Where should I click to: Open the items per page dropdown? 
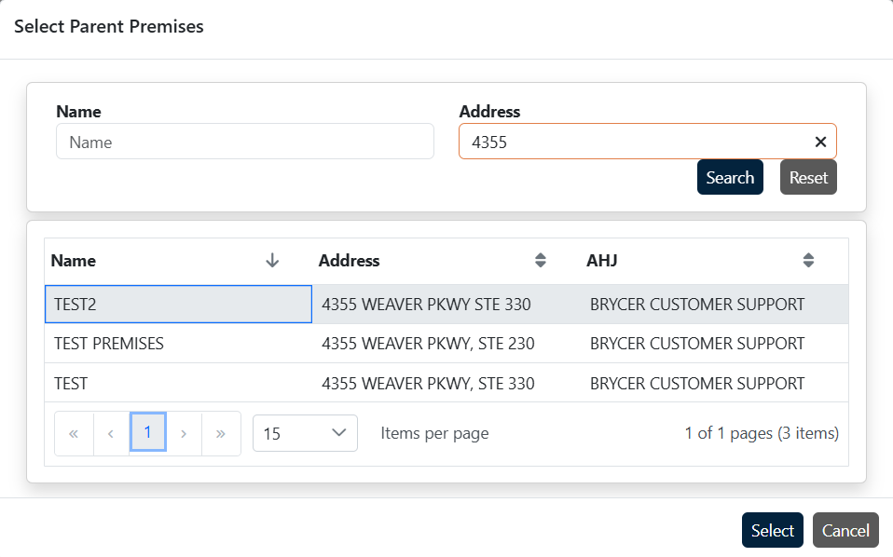tap(305, 433)
